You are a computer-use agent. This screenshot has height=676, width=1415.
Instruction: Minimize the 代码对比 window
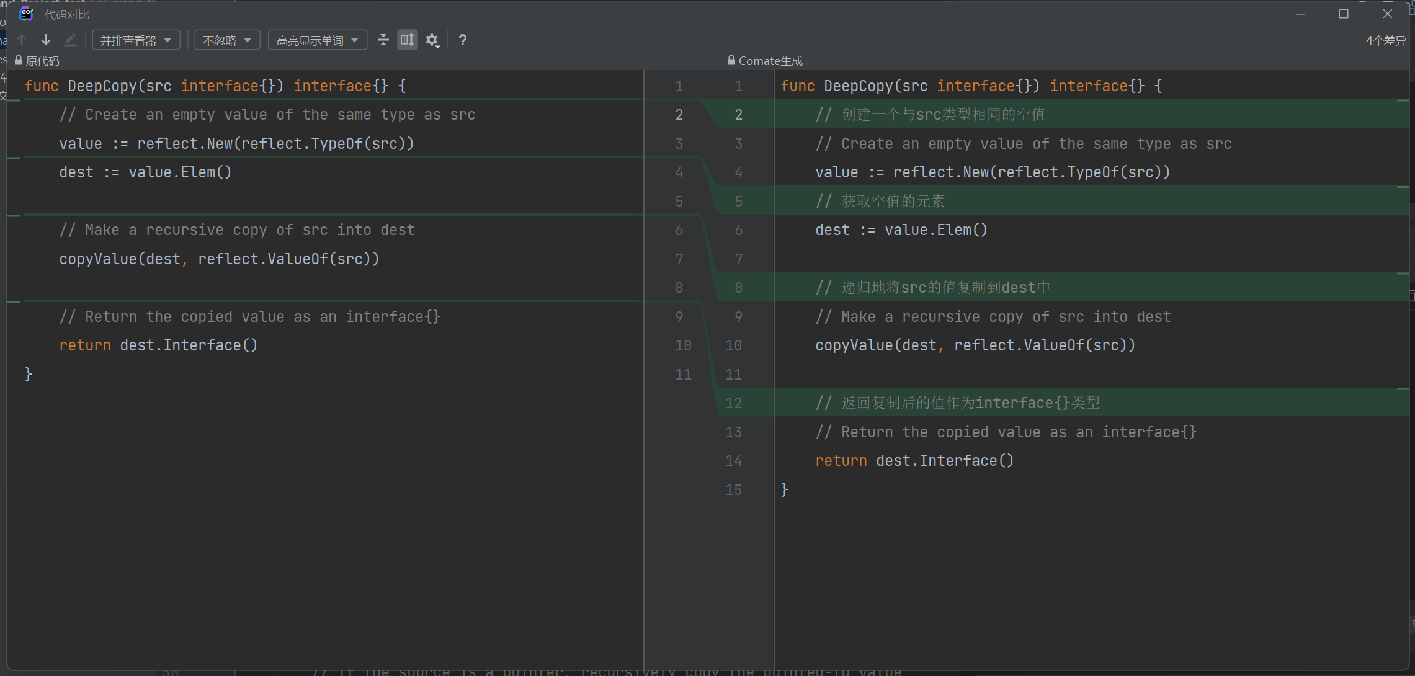click(1300, 14)
